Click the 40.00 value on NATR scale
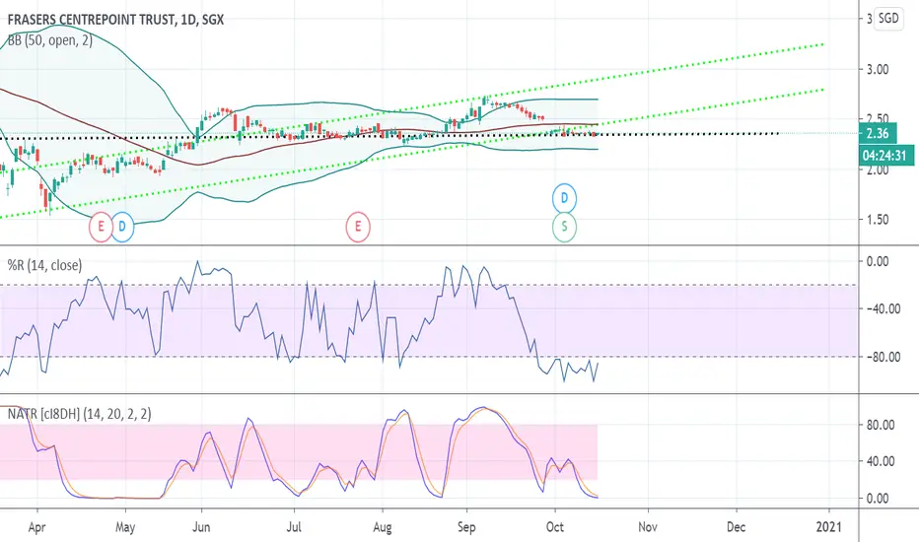Image resolution: width=919 pixels, height=542 pixels. coord(881,462)
